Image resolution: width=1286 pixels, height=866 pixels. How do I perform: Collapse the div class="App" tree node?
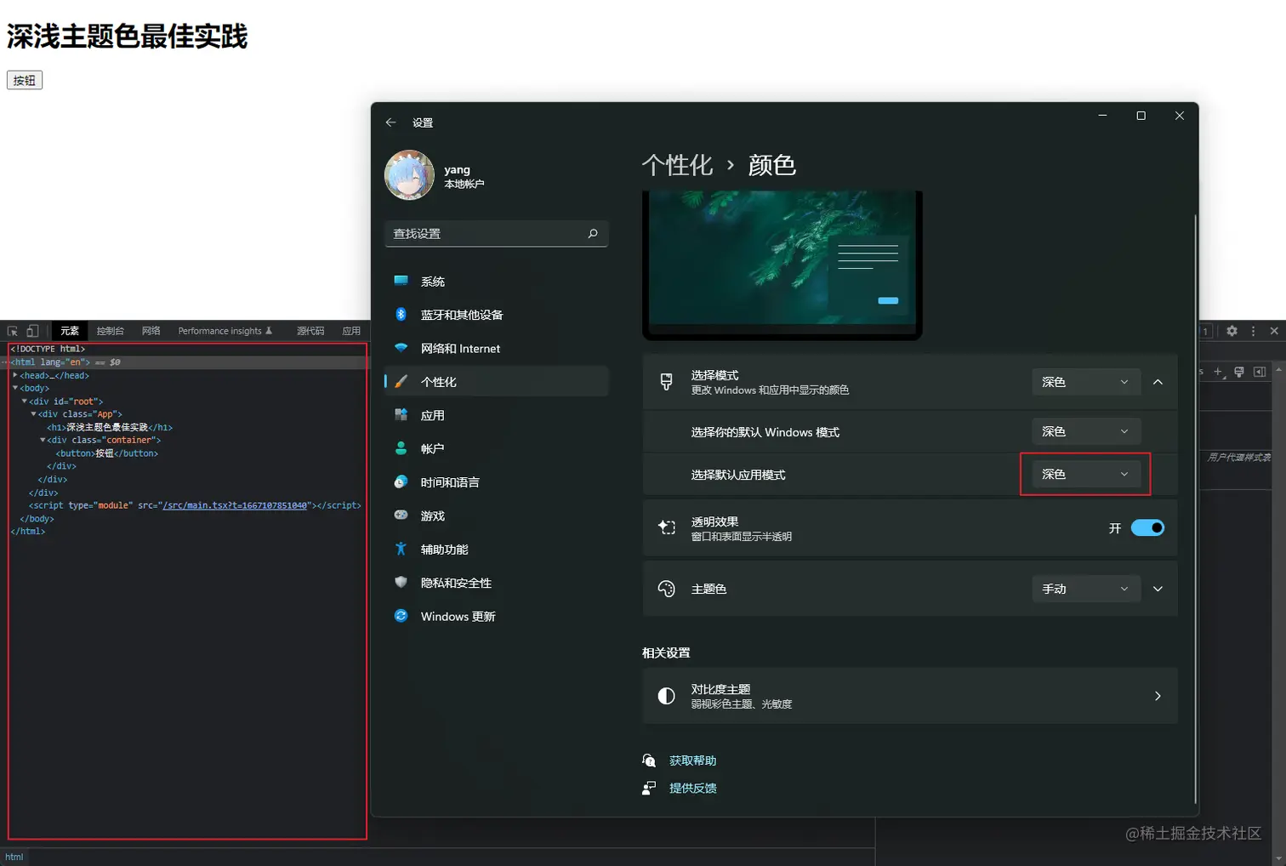coord(33,414)
